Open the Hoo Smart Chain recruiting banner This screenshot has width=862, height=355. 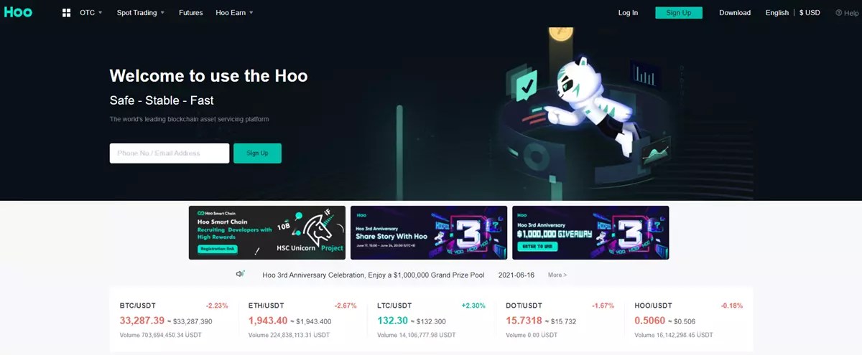point(267,232)
